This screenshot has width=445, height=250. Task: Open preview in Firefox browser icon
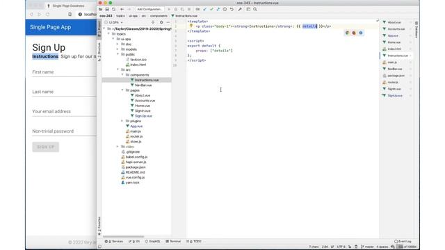coord(354,33)
